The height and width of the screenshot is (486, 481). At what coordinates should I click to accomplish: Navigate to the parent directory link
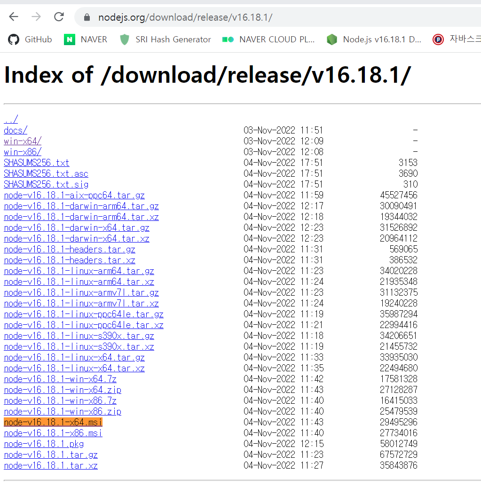pyautogui.click(x=10, y=119)
